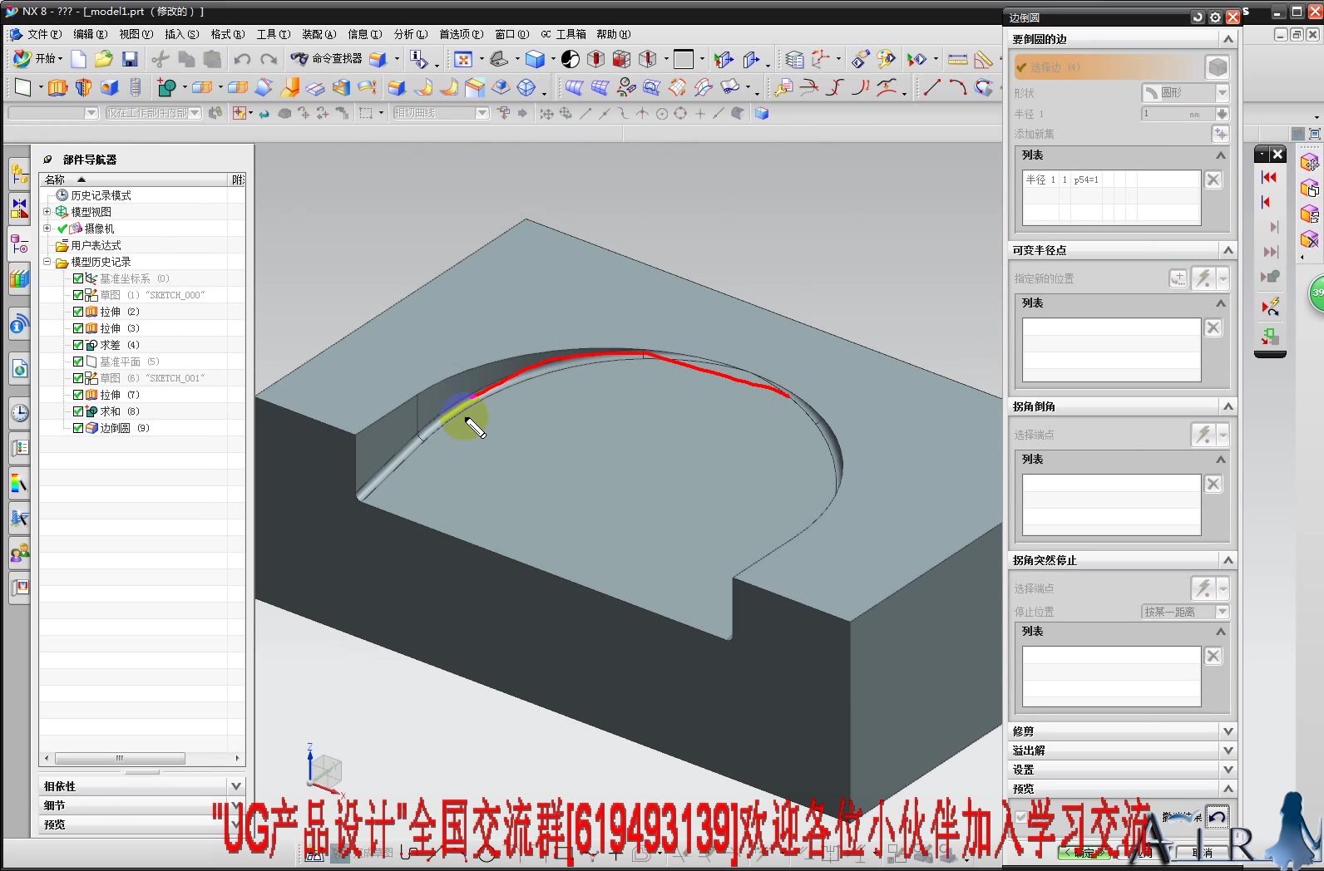Open the 形状 圆形 shape dropdown
The width and height of the screenshot is (1324, 871).
[x=1185, y=92]
